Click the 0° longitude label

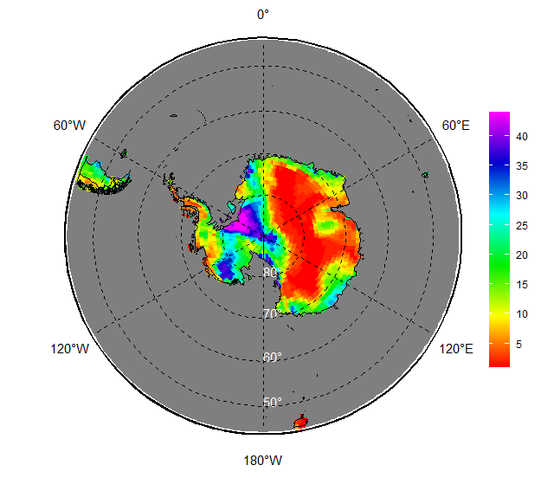coord(263,15)
